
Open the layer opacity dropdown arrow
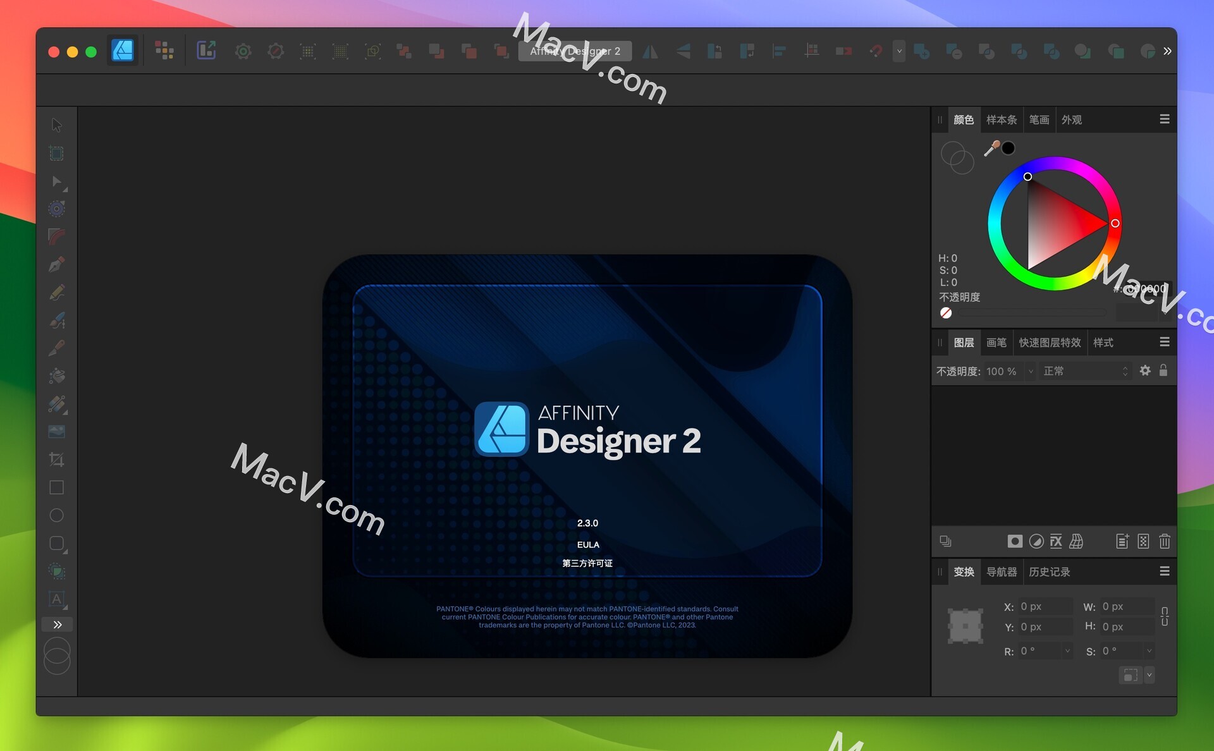point(1031,371)
